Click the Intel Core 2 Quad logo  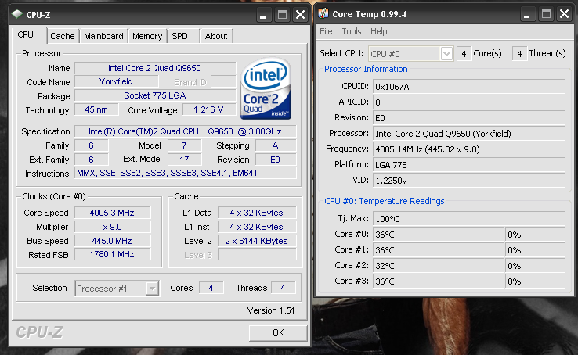pos(266,88)
